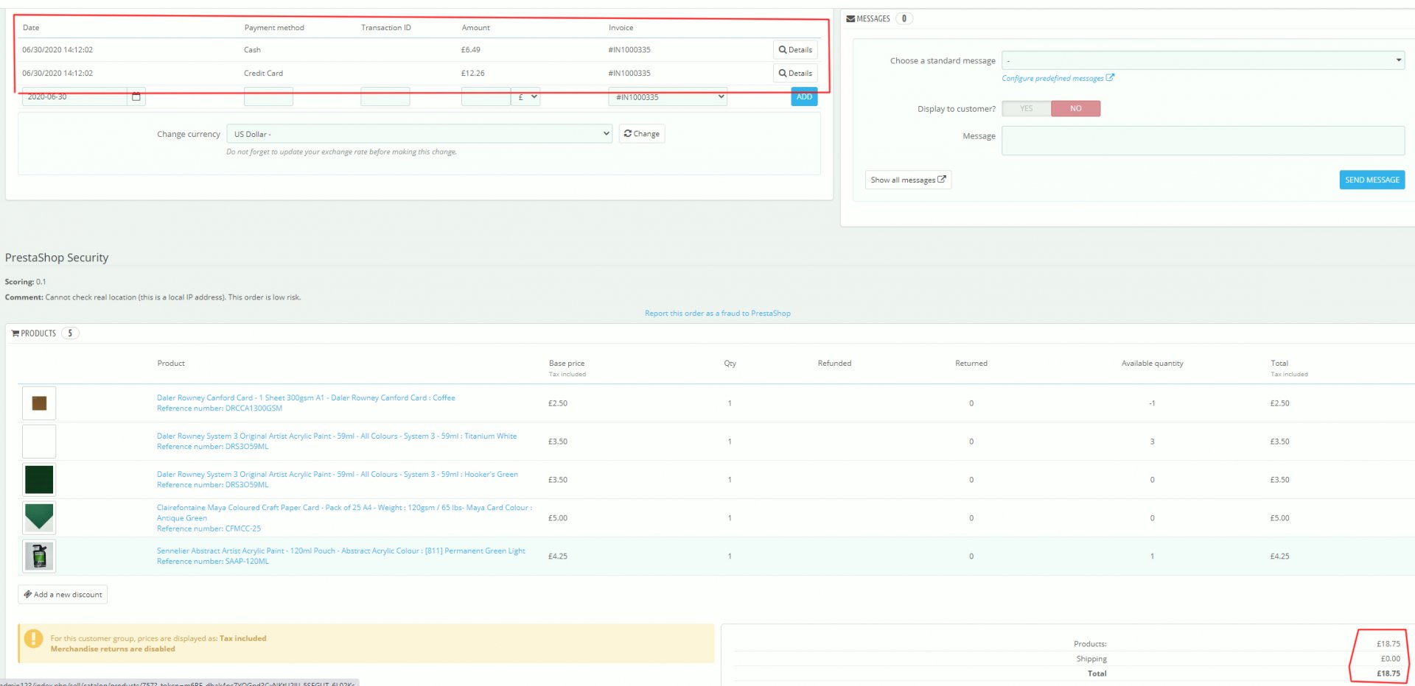Click the new payment Transaction ID field
1415x686 pixels.
385,96
